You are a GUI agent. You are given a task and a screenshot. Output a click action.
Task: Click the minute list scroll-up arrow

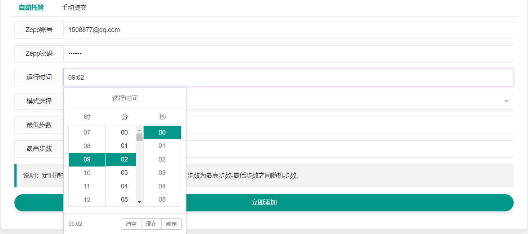(139, 130)
